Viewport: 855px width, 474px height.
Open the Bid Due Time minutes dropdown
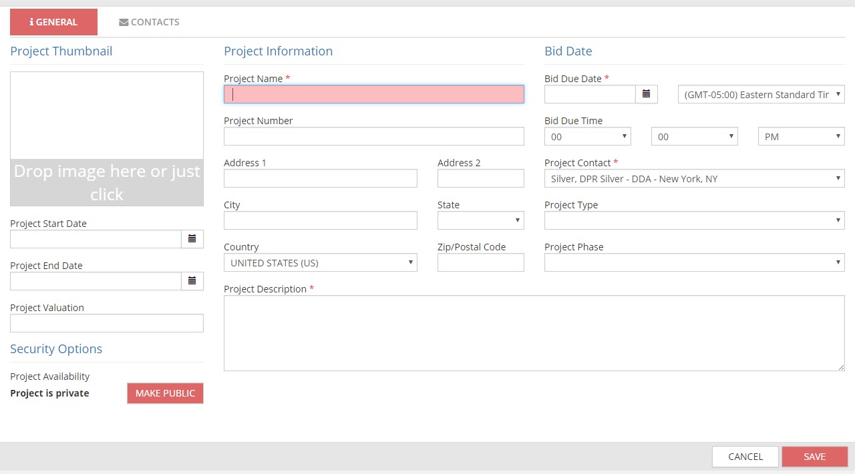tap(694, 137)
